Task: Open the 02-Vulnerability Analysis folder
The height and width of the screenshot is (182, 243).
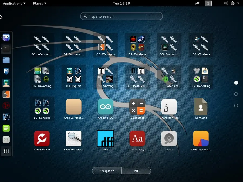Action: point(74,45)
